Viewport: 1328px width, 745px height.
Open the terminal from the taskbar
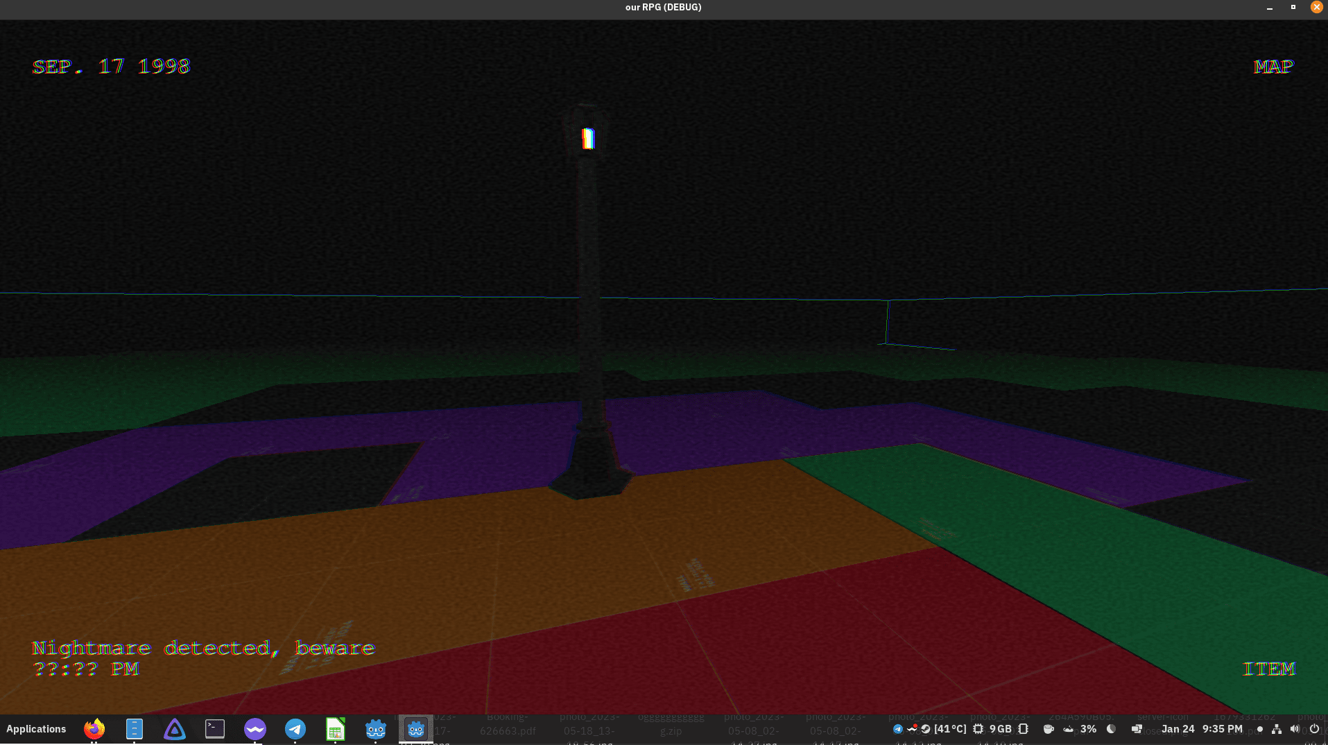click(215, 729)
